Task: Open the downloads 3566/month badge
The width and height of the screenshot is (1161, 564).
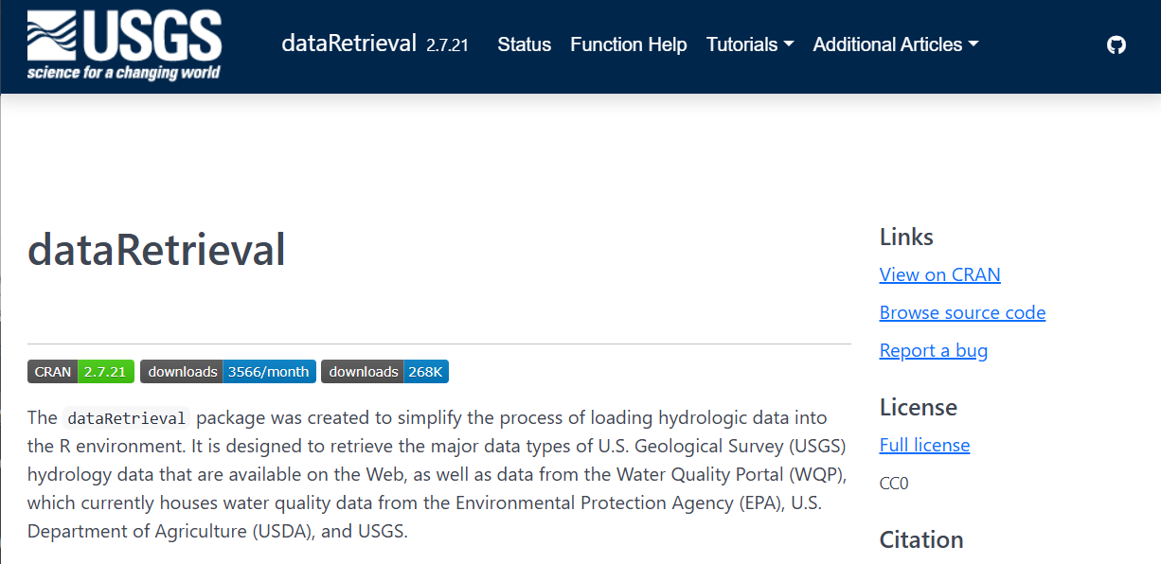Action: point(228,372)
